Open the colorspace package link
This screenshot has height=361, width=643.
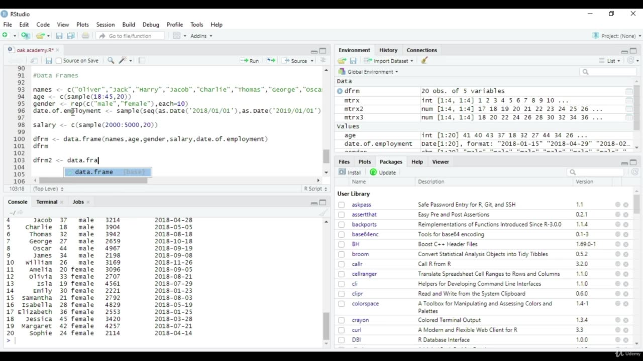(365, 304)
